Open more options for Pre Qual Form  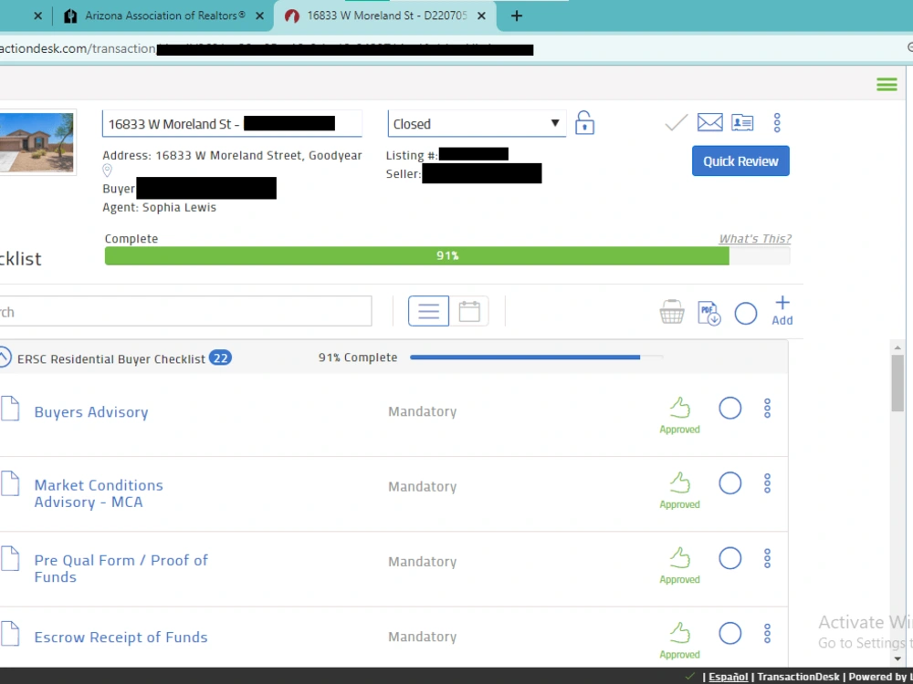(767, 558)
